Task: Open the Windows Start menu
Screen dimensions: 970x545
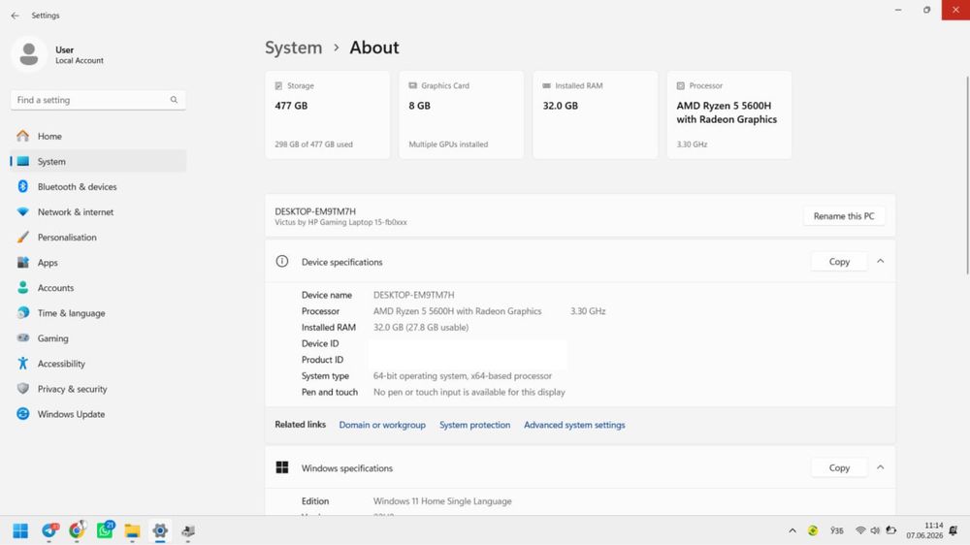Action: (20, 530)
